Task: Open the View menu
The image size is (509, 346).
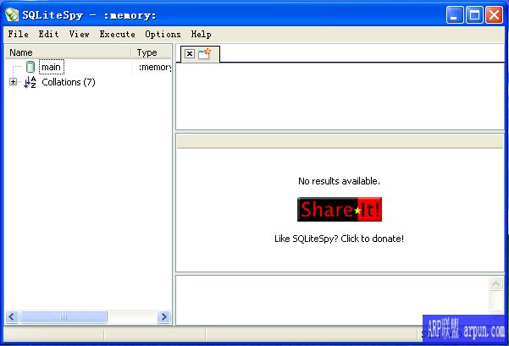Action: 80,34
